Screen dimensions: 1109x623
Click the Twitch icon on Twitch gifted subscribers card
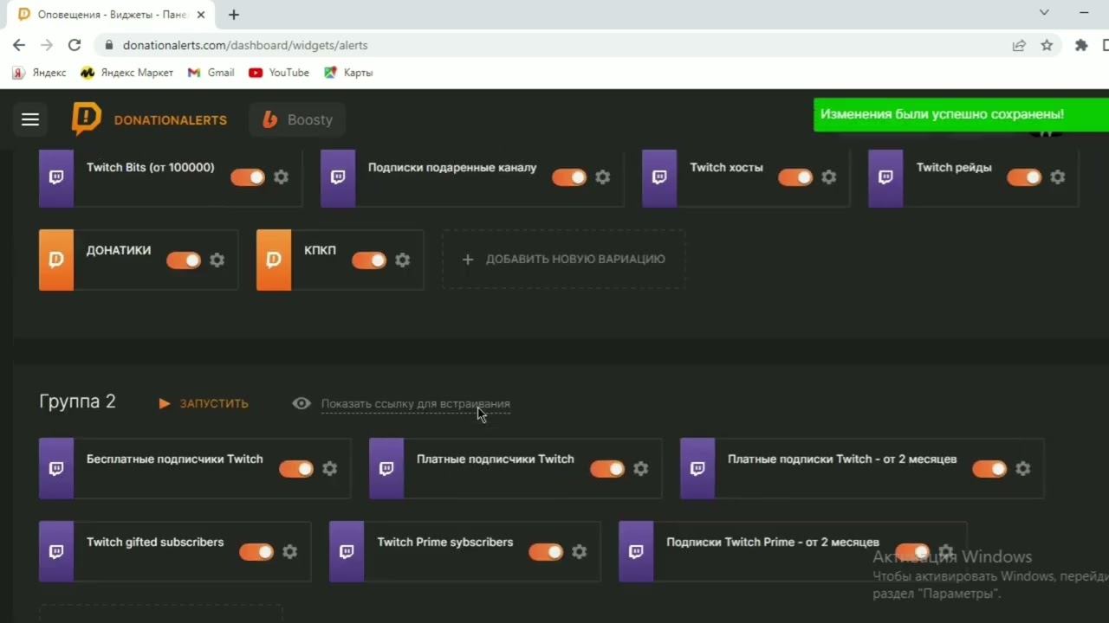tap(56, 551)
